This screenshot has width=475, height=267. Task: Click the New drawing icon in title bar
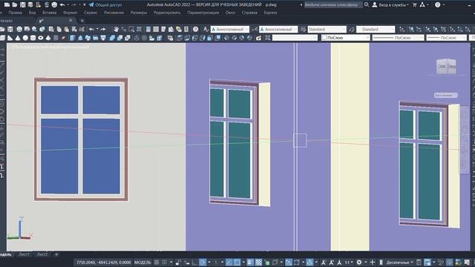click(x=7, y=5)
